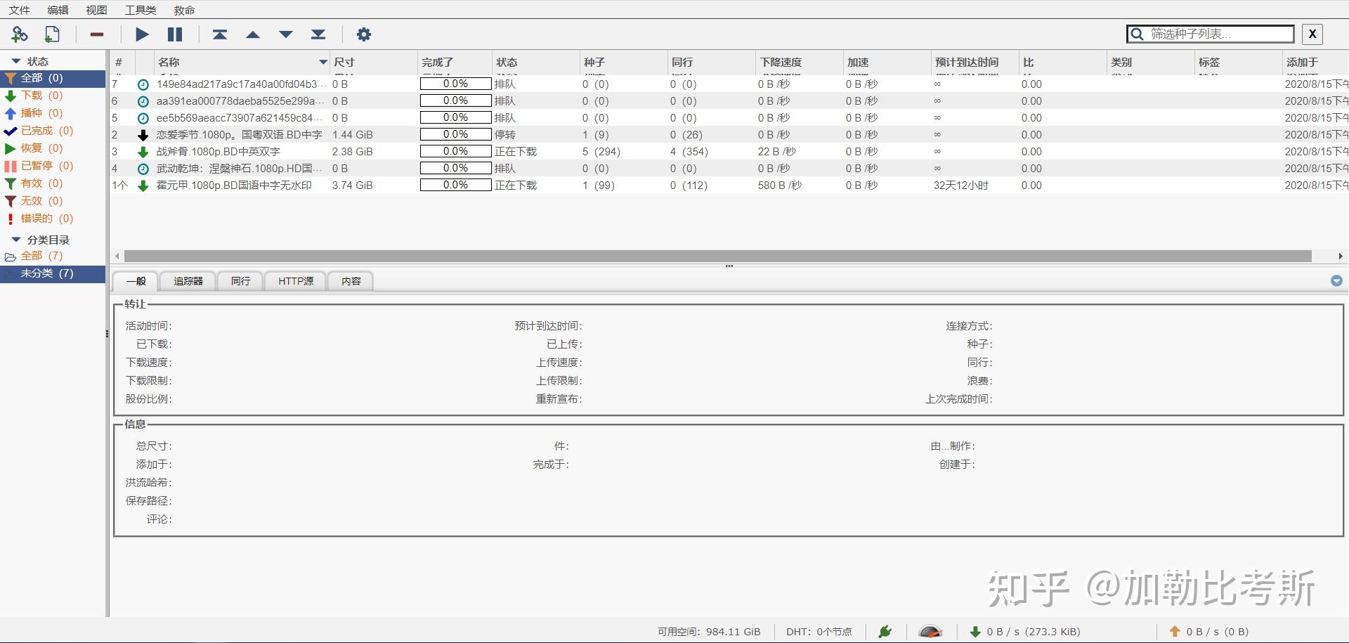Move torrent to bottom of queue
This screenshot has width=1349, height=643.
(x=318, y=34)
